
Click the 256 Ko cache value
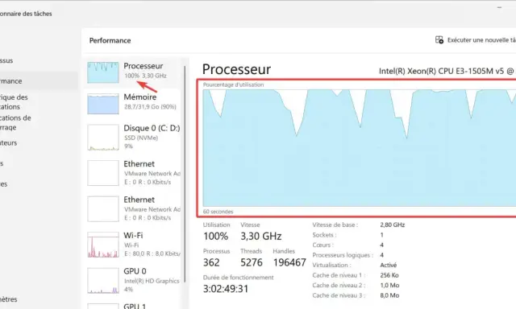click(389, 275)
